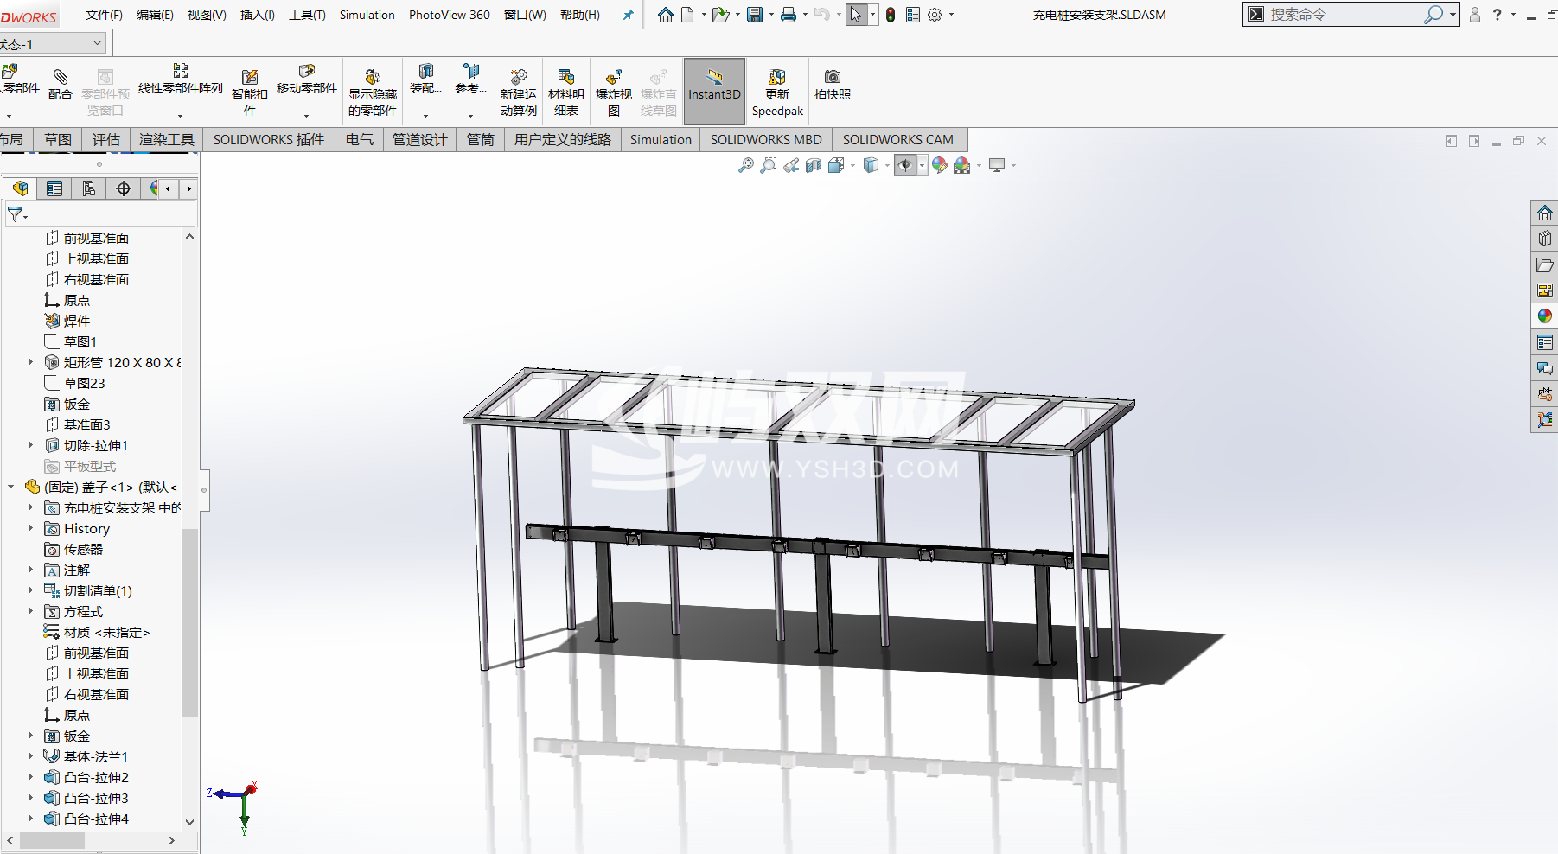
Task: Open the ConfigurationManager tab icon
Action: [x=89, y=188]
